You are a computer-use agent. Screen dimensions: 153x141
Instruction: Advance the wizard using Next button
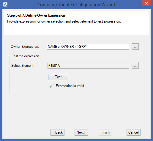[x=81, y=132]
